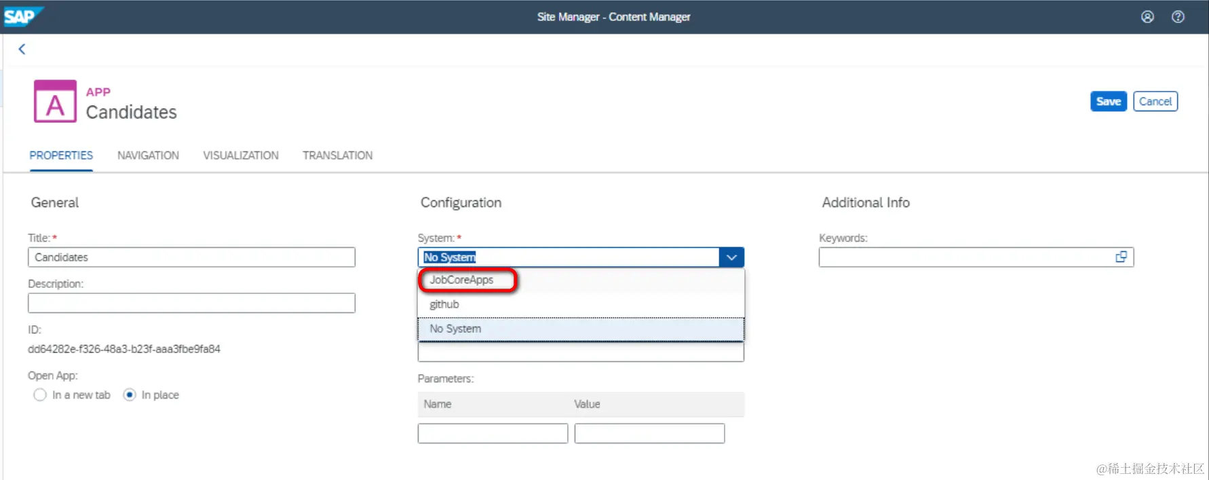This screenshot has width=1209, height=480.
Task: Choose github from the System list
Action: click(581, 304)
